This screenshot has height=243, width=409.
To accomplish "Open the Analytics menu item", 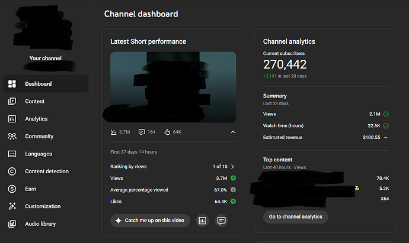I will pos(46,119).
